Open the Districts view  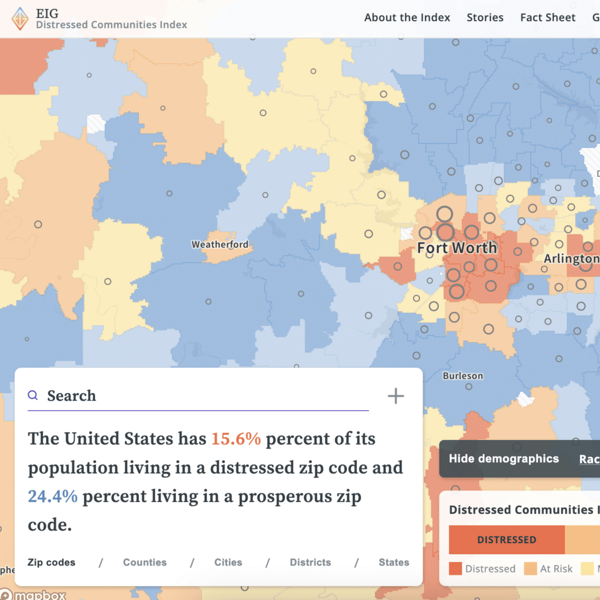tap(311, 562)
